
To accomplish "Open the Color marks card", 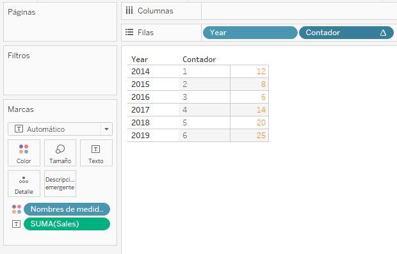I will pyautogui.click(x=24, y=153).
